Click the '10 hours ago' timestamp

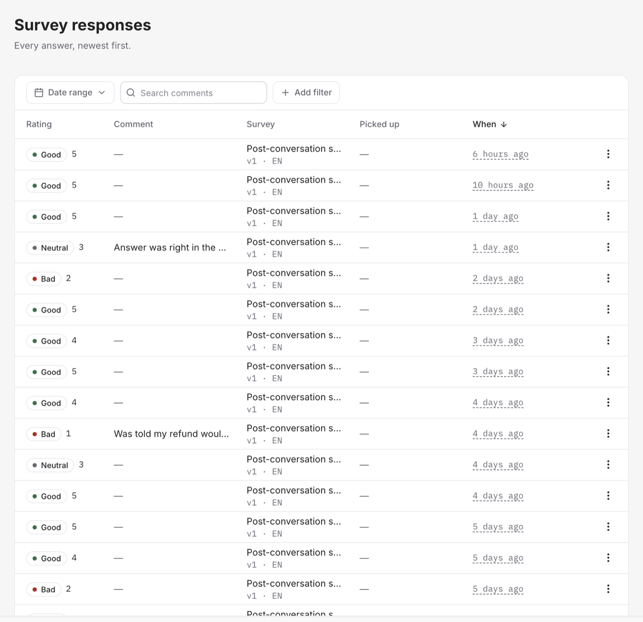coord(503,185)
